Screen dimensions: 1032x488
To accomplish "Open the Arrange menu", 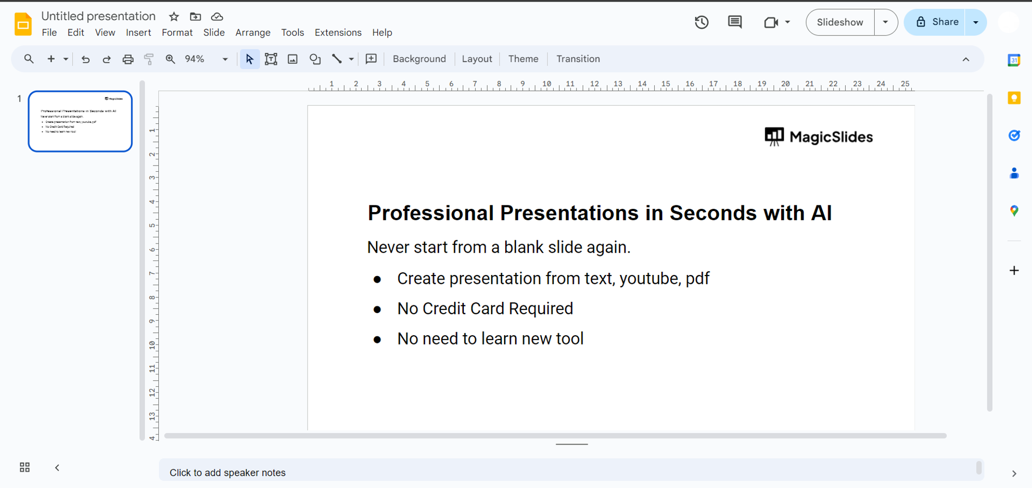I will [253, 32].
